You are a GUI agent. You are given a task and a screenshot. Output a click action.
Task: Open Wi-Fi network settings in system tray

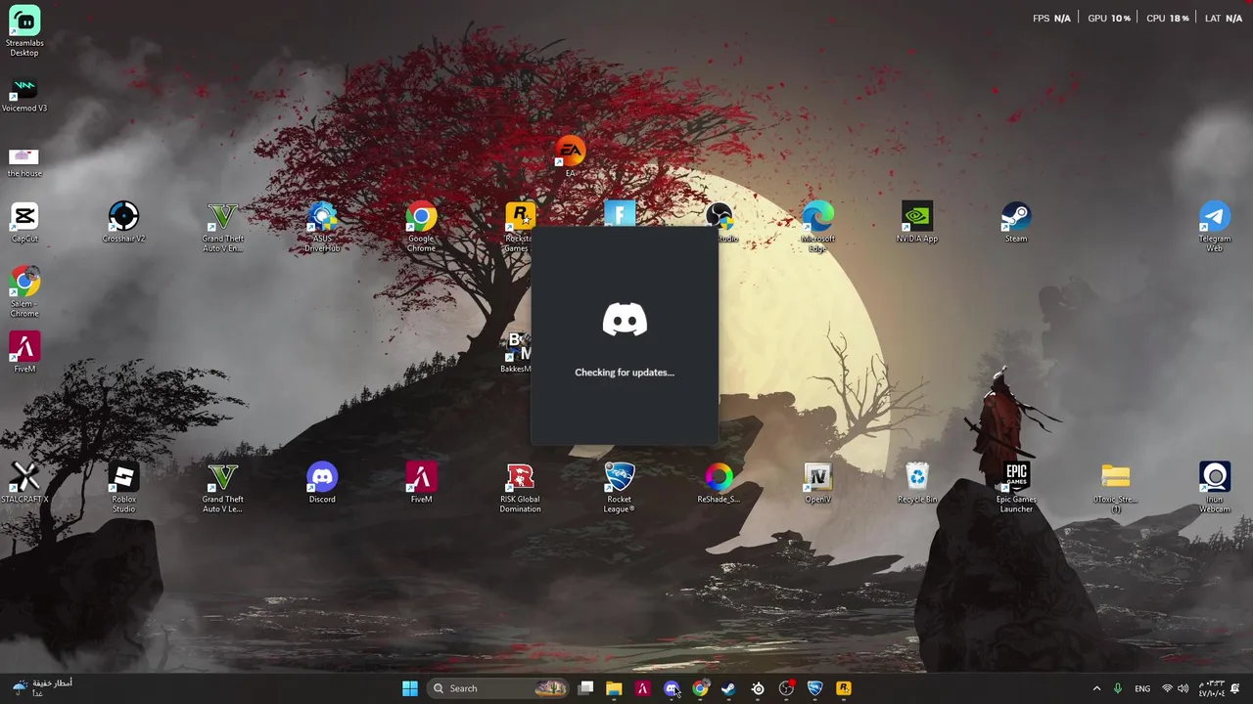click(x=1167, y=688)
